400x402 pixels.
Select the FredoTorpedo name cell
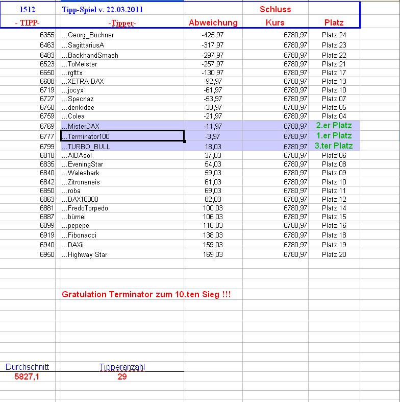(122, 208)
